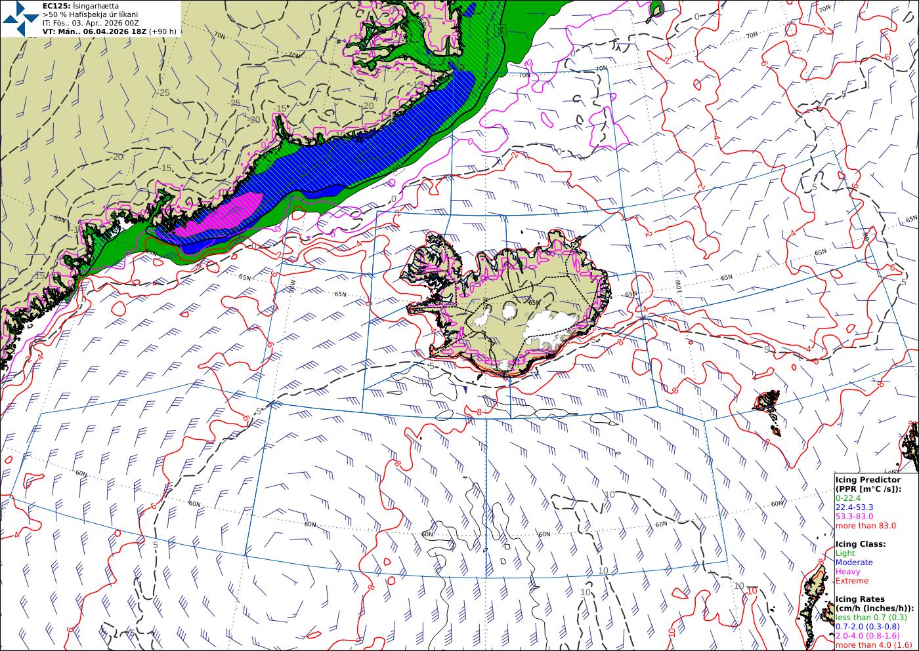919x651 pixels.
Task: Click the Icelandic Met Office logo
Action: point(20,18)
